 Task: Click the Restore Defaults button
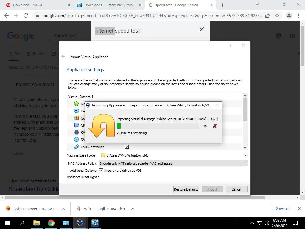186,189
